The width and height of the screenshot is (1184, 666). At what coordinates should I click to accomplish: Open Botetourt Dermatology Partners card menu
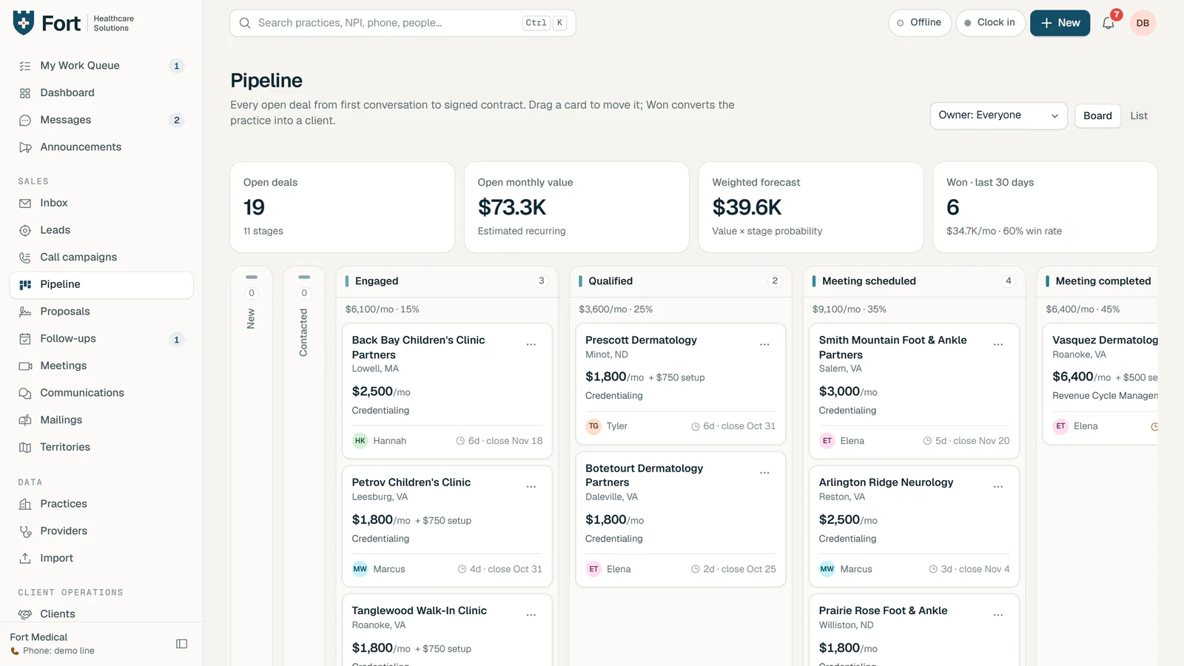click(764, 473)
